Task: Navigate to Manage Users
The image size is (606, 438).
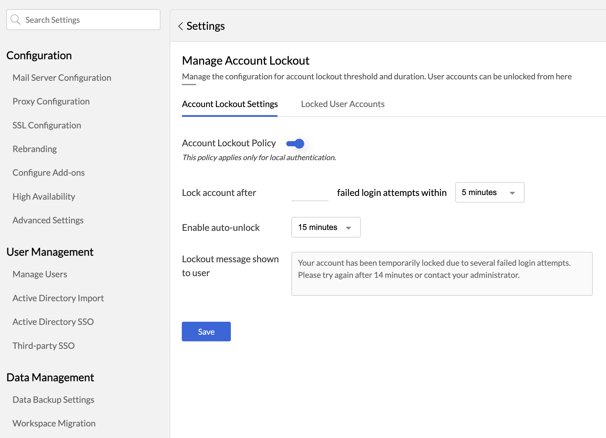Action: [x=40, y=274]
